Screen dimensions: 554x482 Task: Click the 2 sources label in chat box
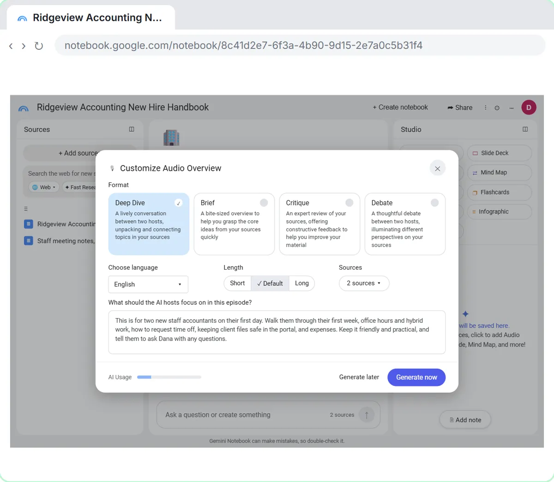point(342,415)
